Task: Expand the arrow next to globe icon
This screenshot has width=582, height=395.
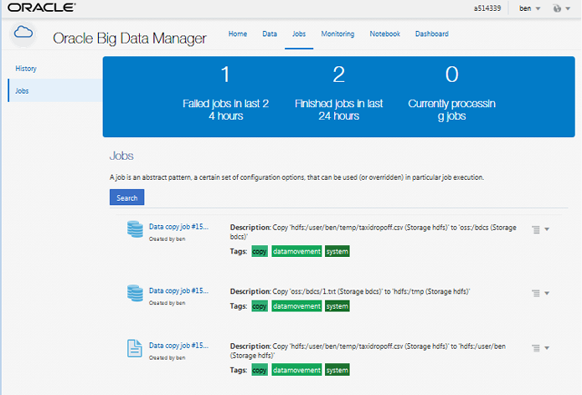Action: click(x=568, y=8)
